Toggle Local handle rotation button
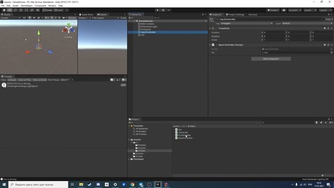Image resolution: width=334 pixels, height=188 pixels. 58,10
